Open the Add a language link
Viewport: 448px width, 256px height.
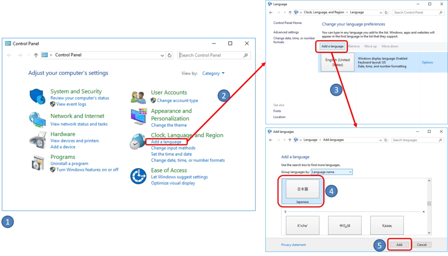click(166, 142)
